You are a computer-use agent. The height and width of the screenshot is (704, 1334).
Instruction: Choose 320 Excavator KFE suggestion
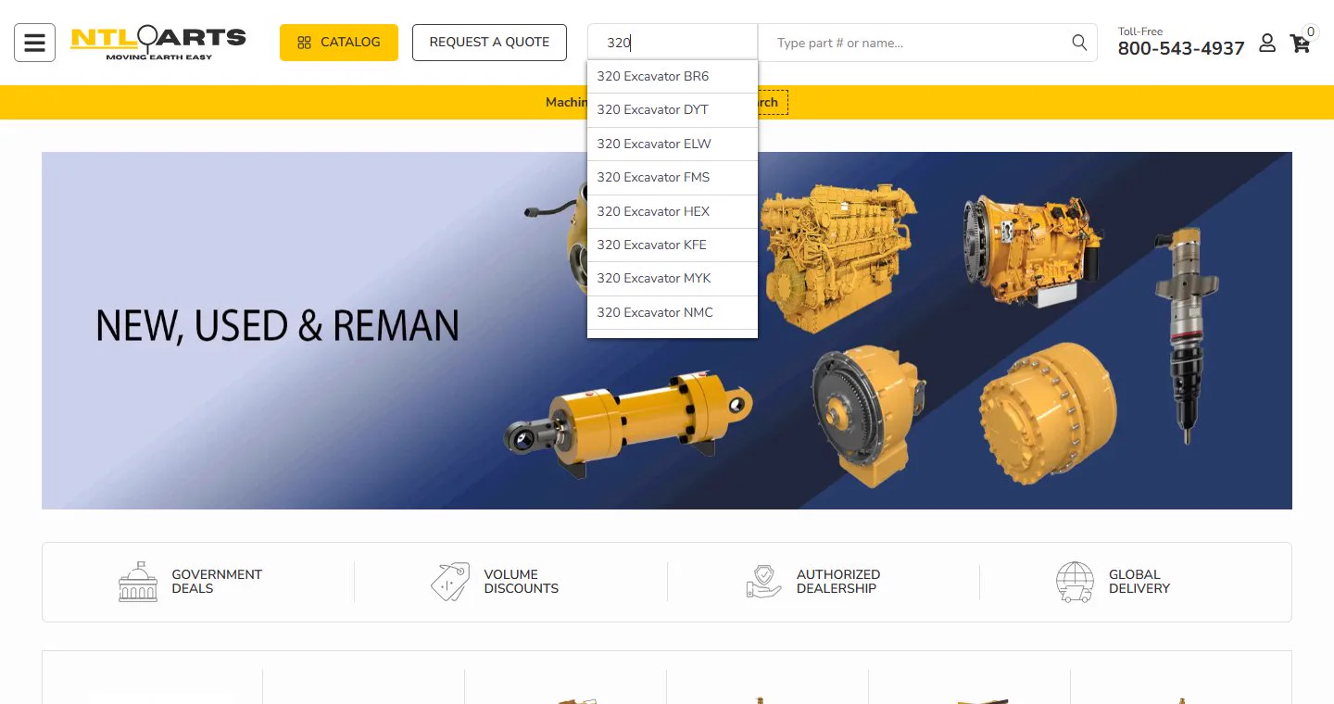673,245
